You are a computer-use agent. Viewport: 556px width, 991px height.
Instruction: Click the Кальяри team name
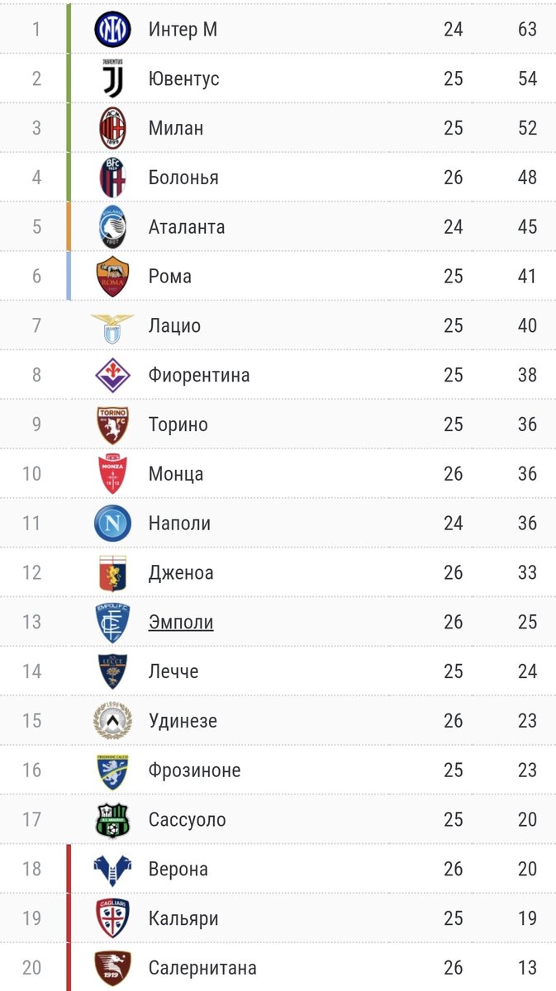pos(183,918)
